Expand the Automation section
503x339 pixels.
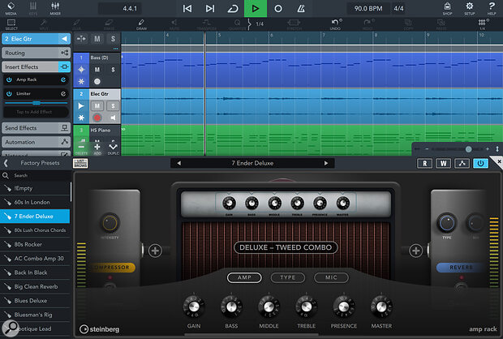pyautogui.click(x=36, y=142)
